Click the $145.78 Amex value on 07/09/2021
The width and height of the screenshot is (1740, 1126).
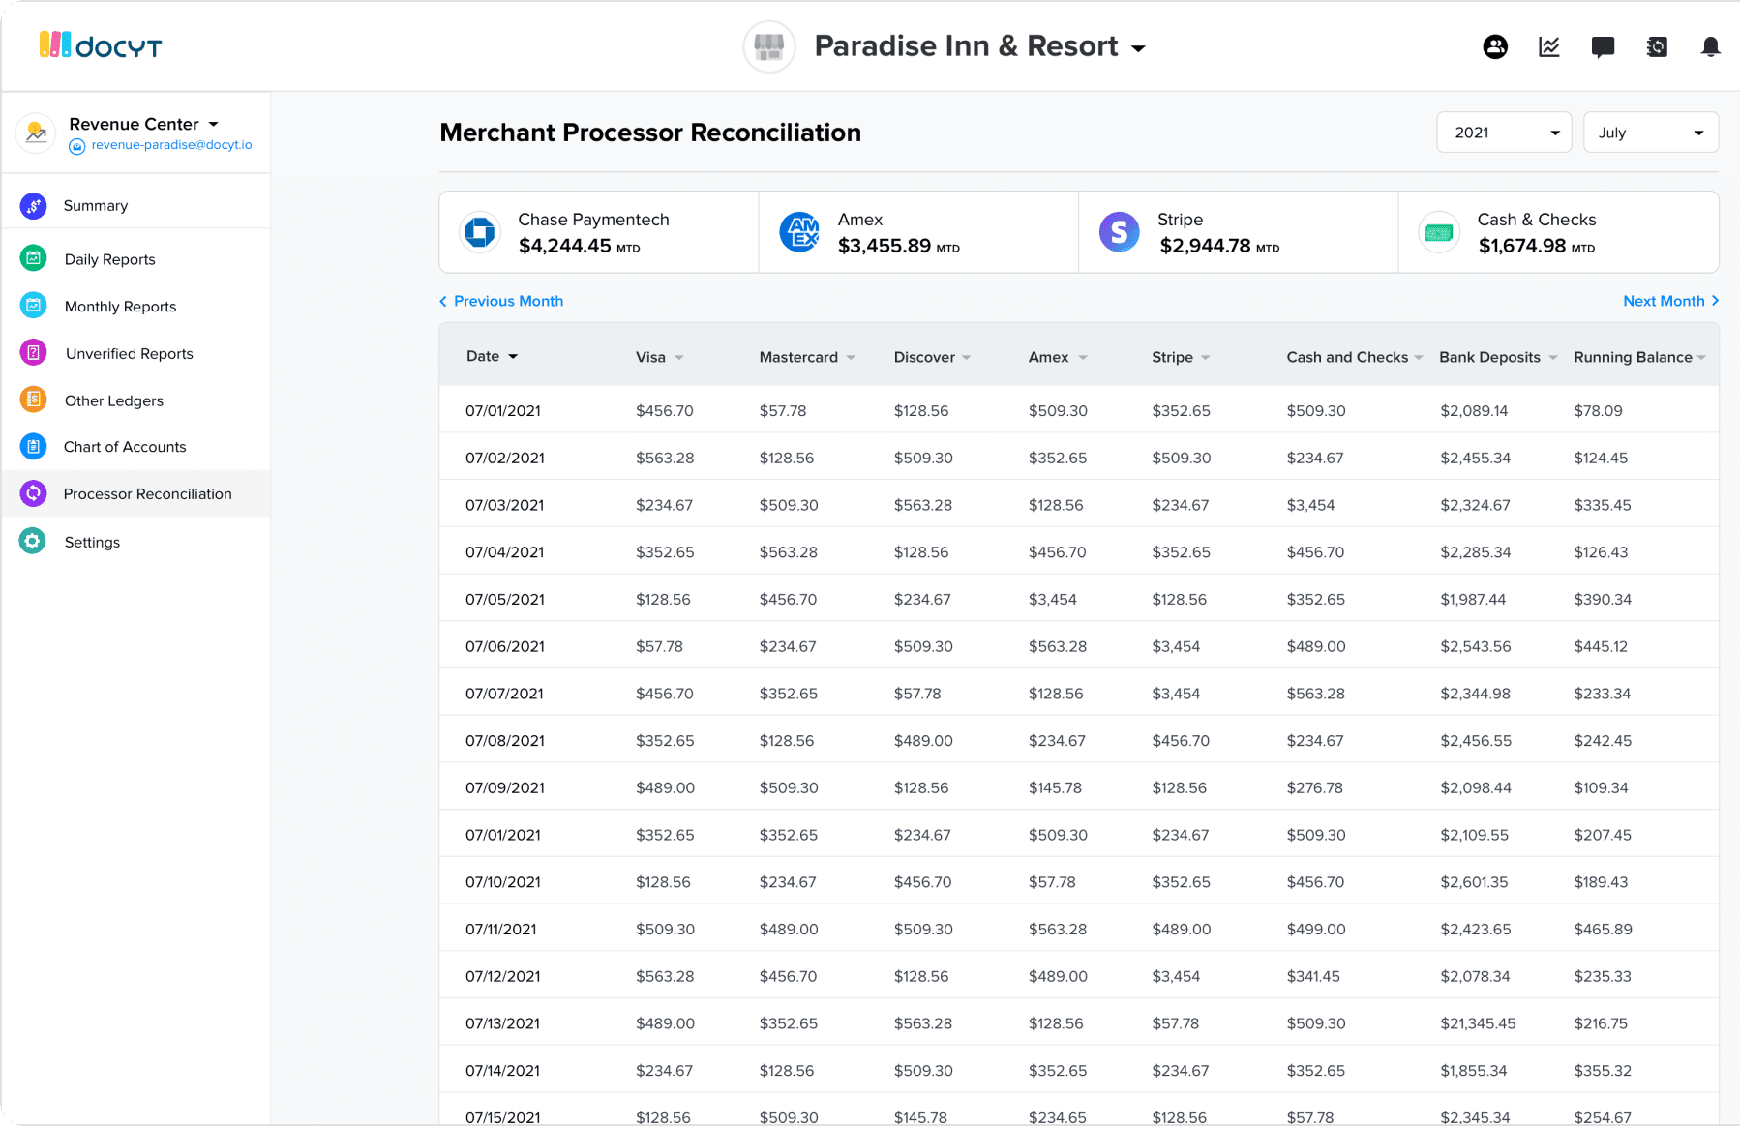tap(1055, 788)
